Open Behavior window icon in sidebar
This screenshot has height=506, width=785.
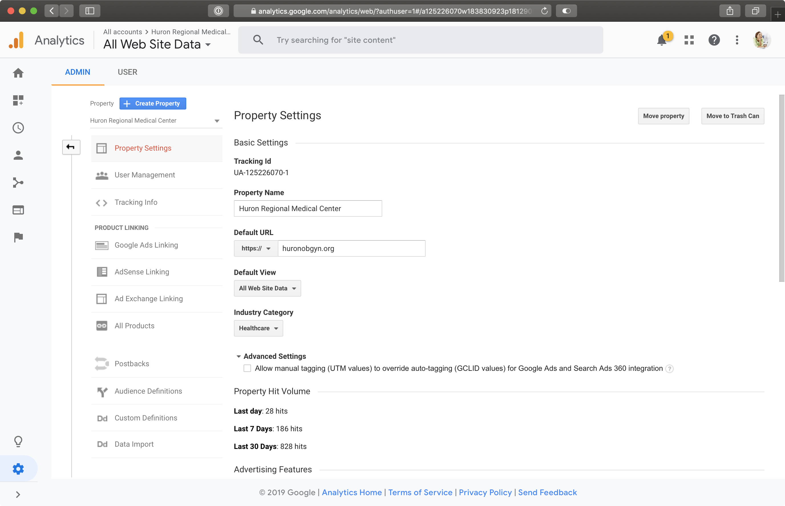point(18,210)
